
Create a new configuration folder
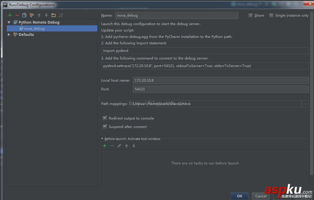[53, 15]
